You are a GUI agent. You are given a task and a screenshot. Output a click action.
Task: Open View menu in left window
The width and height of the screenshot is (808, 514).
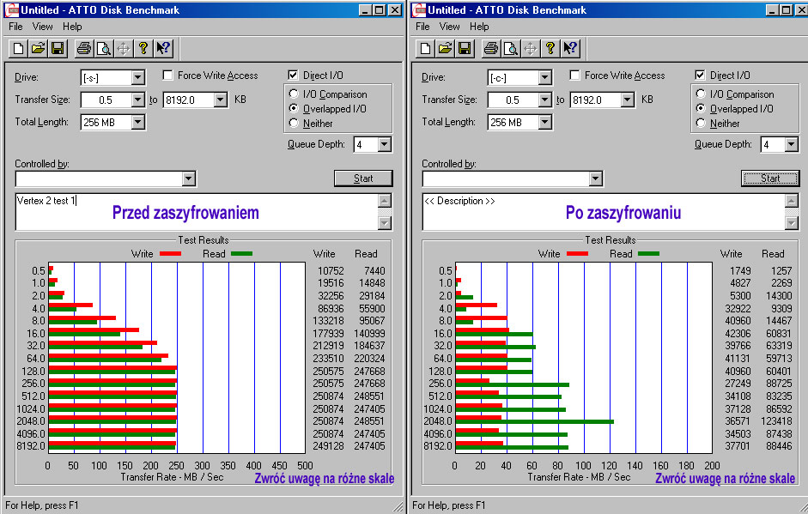tap(42, 27)
